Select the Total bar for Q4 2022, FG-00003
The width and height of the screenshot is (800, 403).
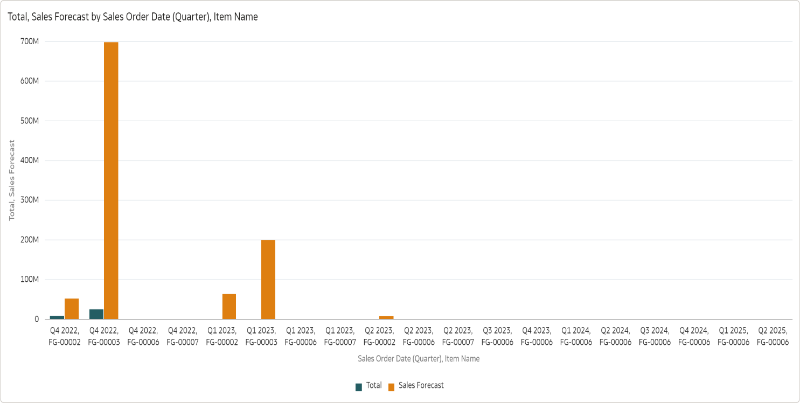click(x=96, y=314)
